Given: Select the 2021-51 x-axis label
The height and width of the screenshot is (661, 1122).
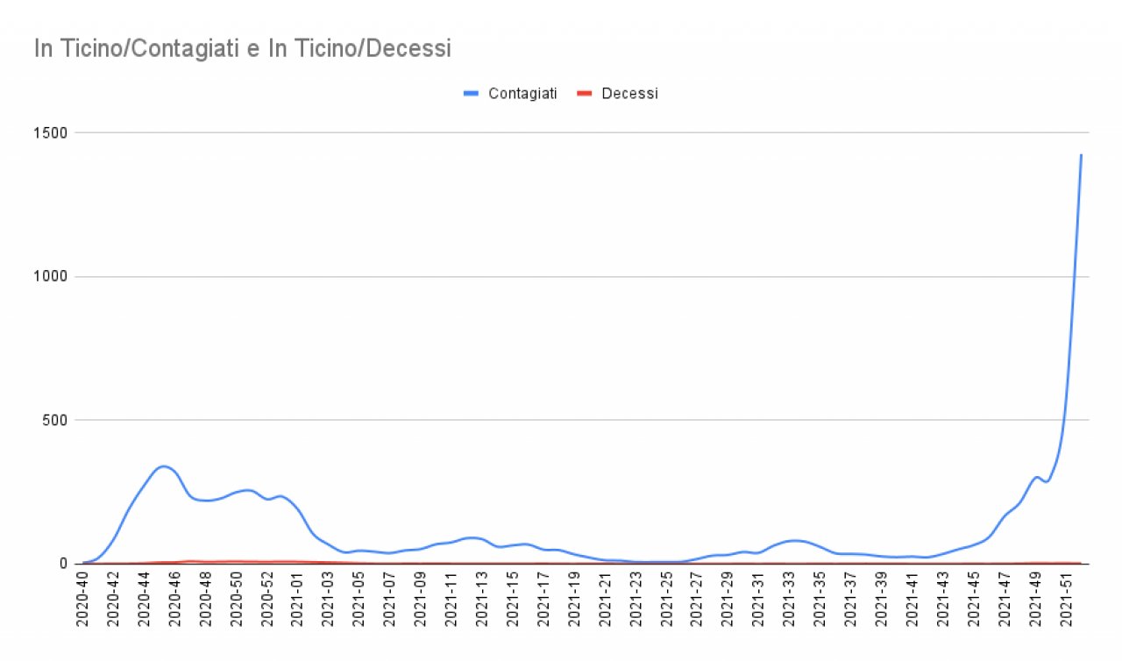Looking at the screenshot, I should (x=1065, y=599).
